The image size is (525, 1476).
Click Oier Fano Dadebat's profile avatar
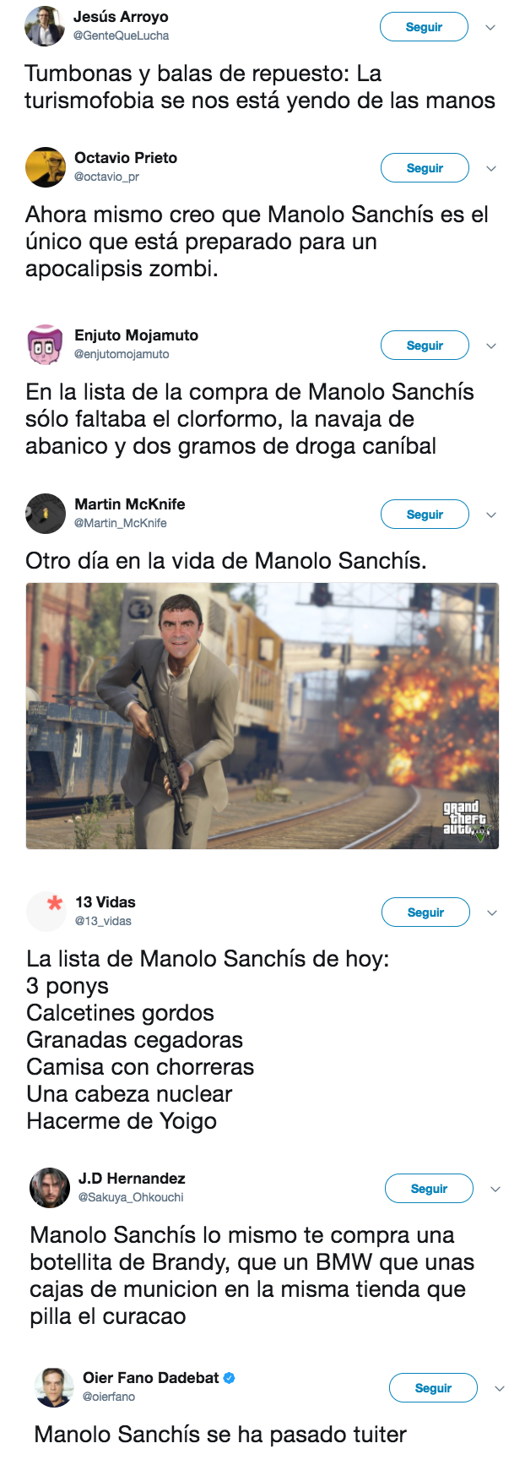coord(54,1387)
